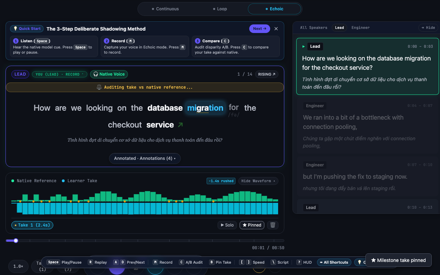Click the star Take 1 (2.4s) chip
Viewport: 440px width, 275px height.
coord(32,225)
